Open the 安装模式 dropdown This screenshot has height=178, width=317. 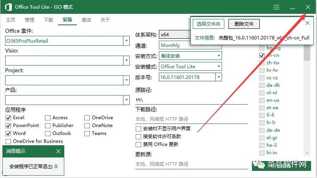click(190, 66)
